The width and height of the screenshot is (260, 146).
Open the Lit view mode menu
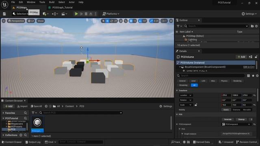tap(31, 21)
